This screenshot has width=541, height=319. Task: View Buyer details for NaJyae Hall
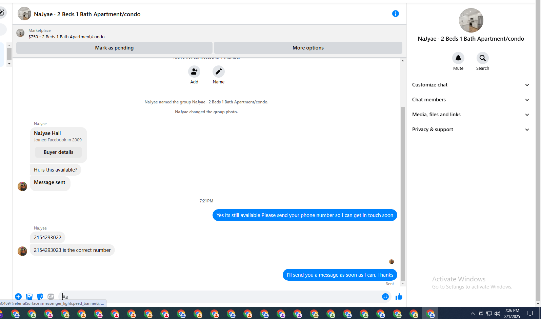coord(58,152)
